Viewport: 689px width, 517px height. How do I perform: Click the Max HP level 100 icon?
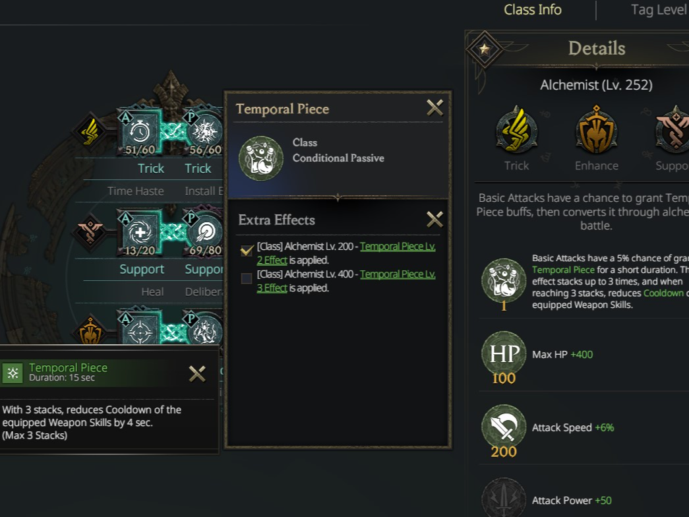point(504,354)
